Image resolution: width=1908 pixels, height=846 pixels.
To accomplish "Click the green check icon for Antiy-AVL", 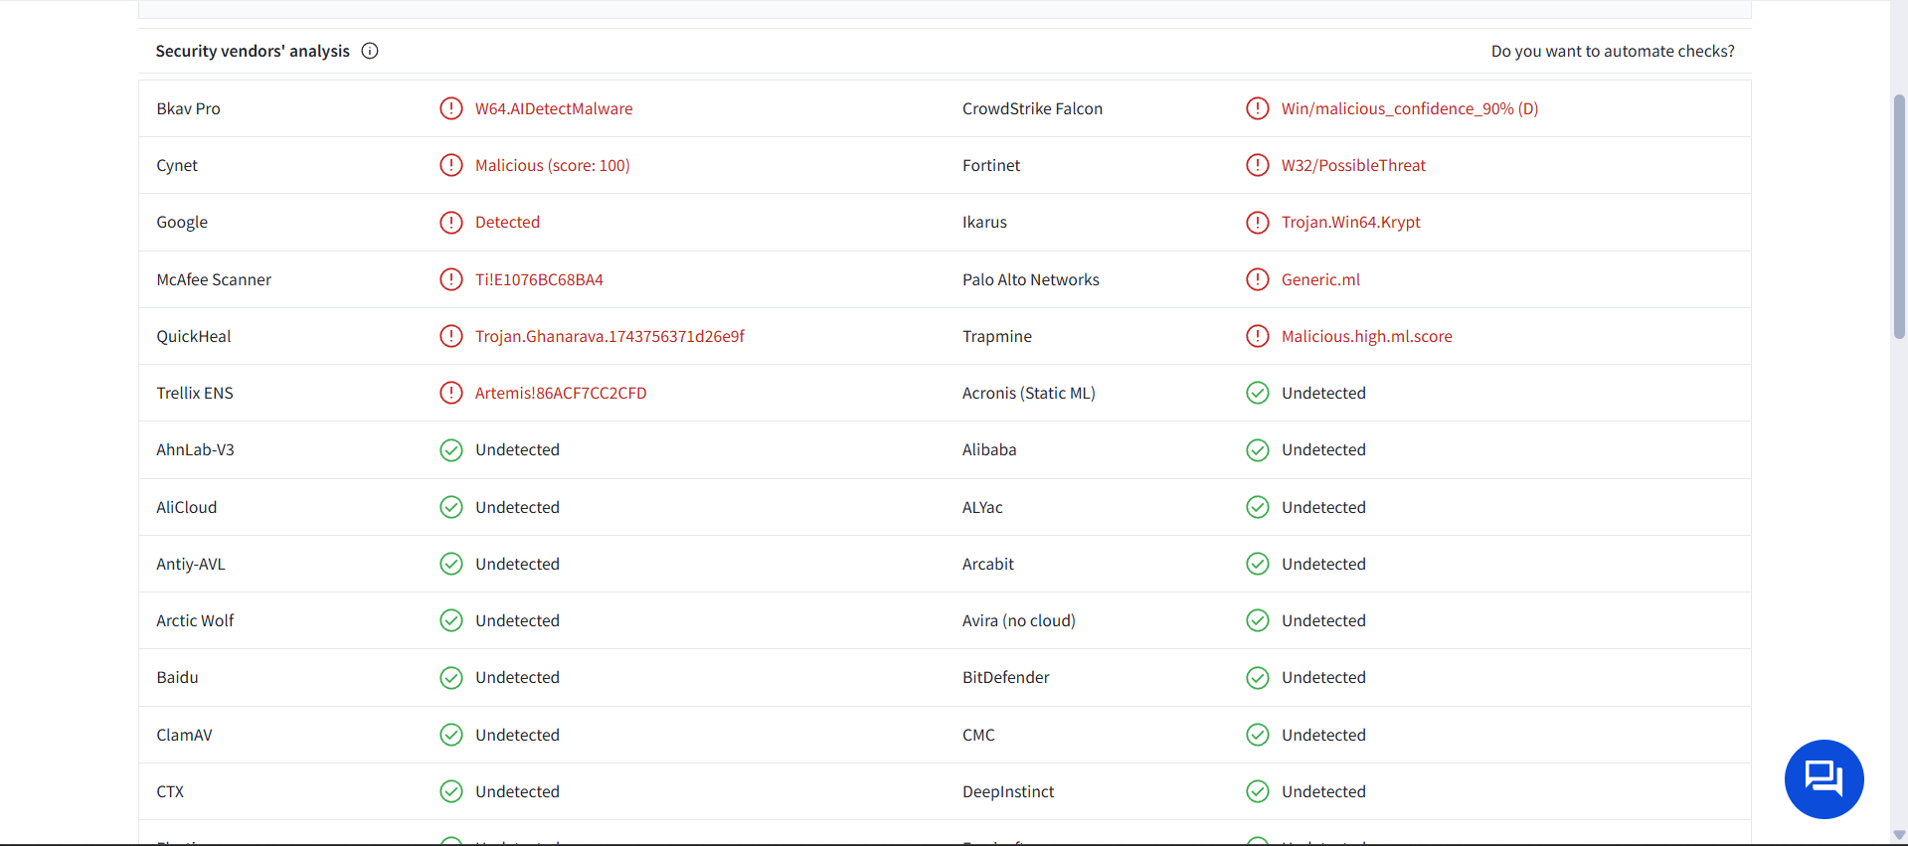I will [x=451, y=564].
